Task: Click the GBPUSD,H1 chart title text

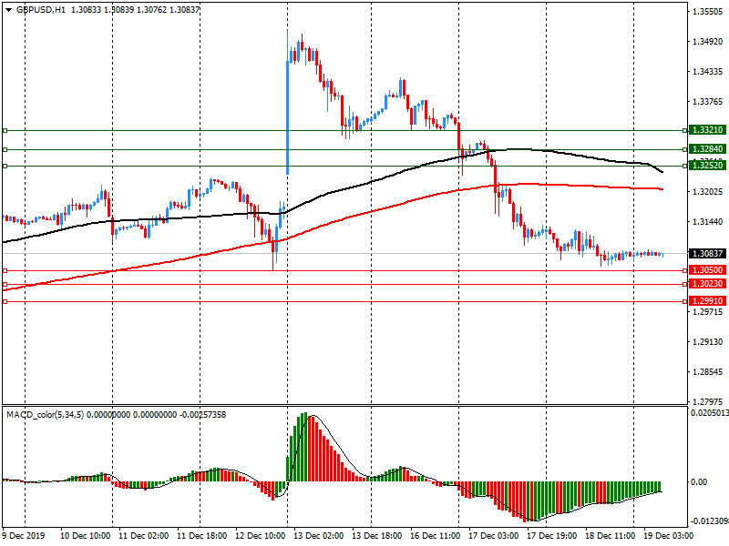Action: 41,9
